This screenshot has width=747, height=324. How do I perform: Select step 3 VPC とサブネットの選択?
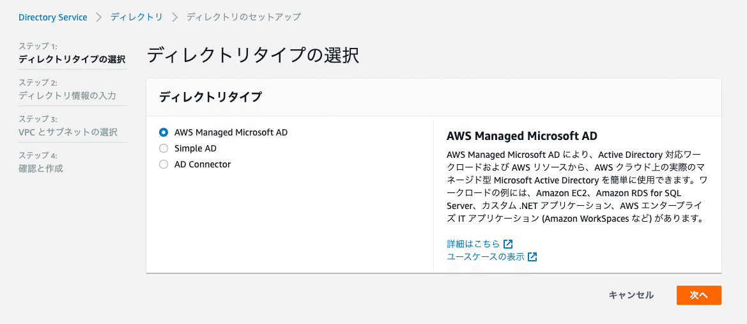(x=68, y=132)
